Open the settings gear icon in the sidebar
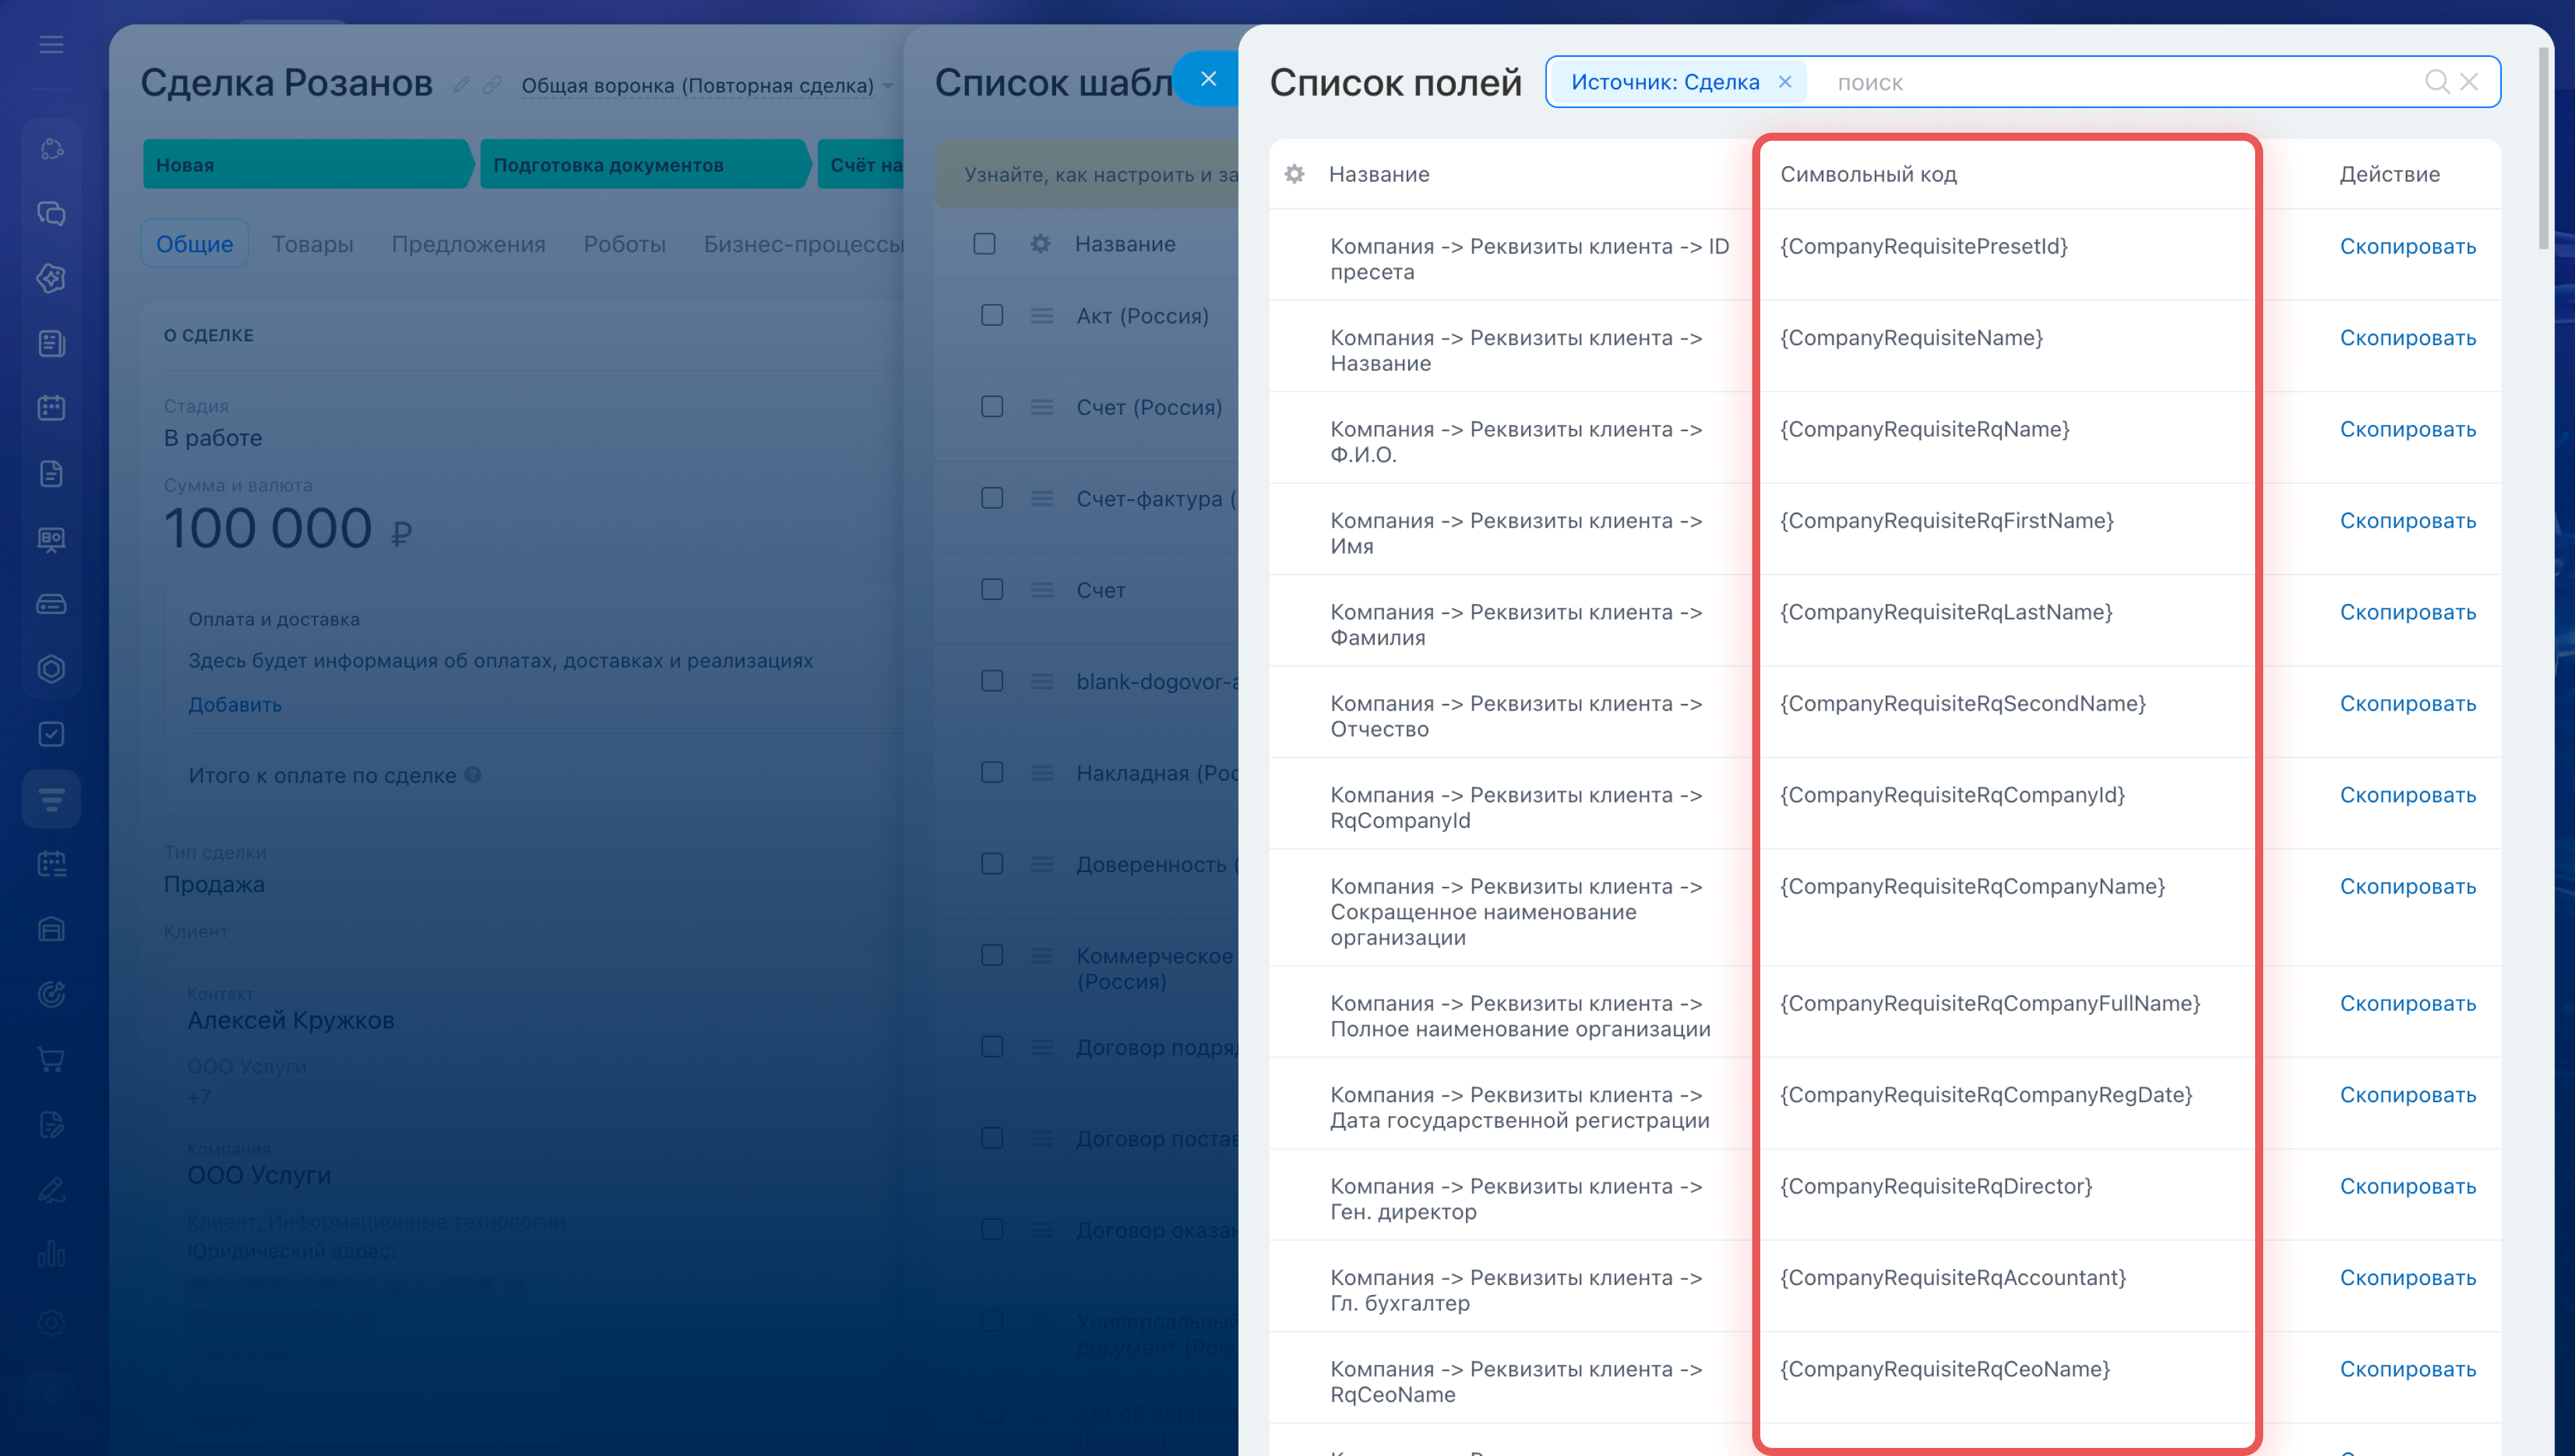The height and width of the screenshot is (1456, 2575). 51,1323
